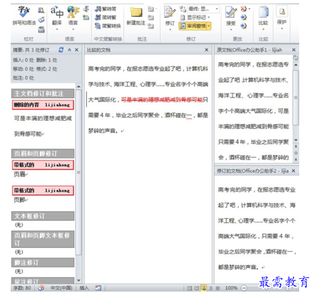Close the 比较的文档 pane
This screenshot has width=313, height=296.
pos(206,50)
